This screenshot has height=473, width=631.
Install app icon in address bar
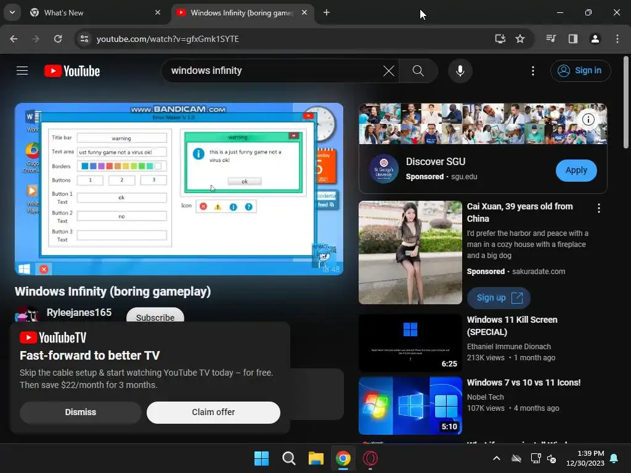[x=500, y=39]
